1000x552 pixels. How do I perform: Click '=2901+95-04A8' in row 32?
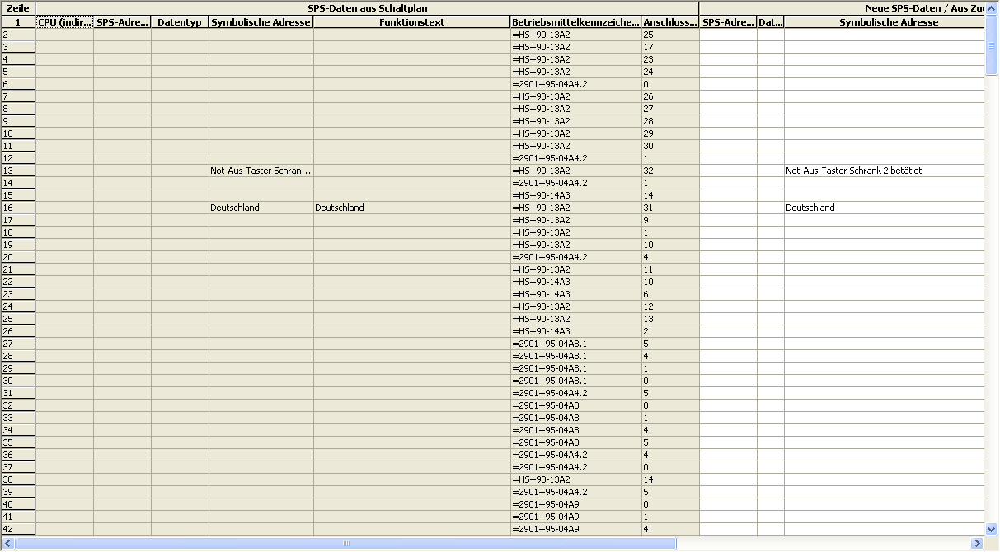pos(575,405)
